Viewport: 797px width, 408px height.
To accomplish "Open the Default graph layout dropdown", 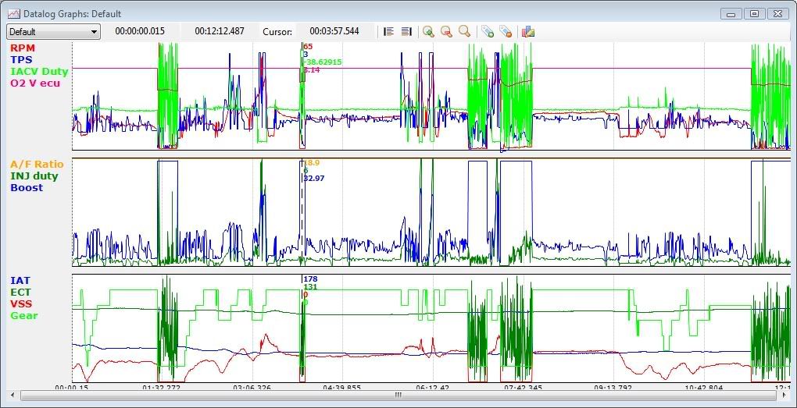I will [53, 31].
